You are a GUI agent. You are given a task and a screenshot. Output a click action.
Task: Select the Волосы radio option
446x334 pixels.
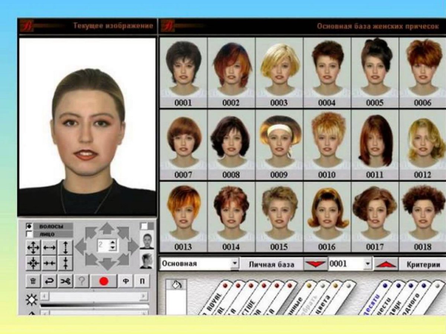point(29,226)
